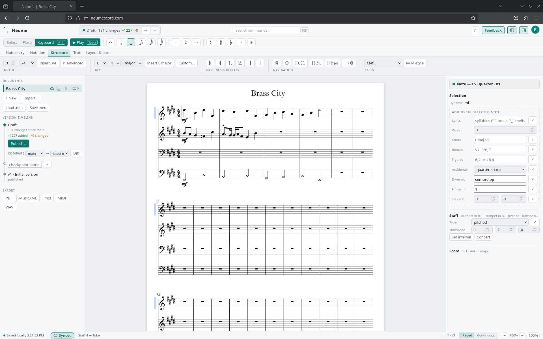
Task: Click Insert E major button
Action: (x=159, y=63)
